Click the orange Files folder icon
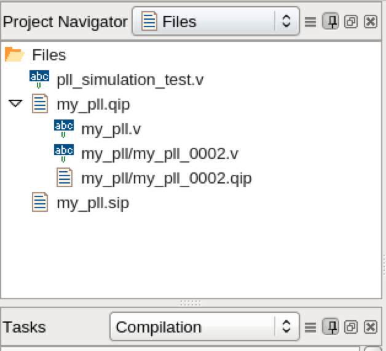The image size is (386, 351). coord(15,54)
